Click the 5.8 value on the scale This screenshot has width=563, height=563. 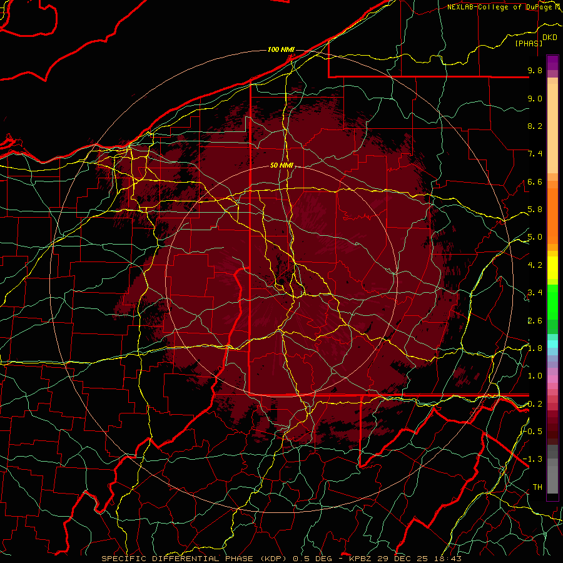[x=535, y=210]
